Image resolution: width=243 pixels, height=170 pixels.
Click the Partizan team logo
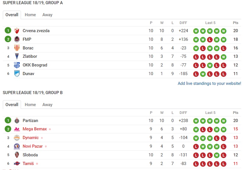tap(17, 120)
